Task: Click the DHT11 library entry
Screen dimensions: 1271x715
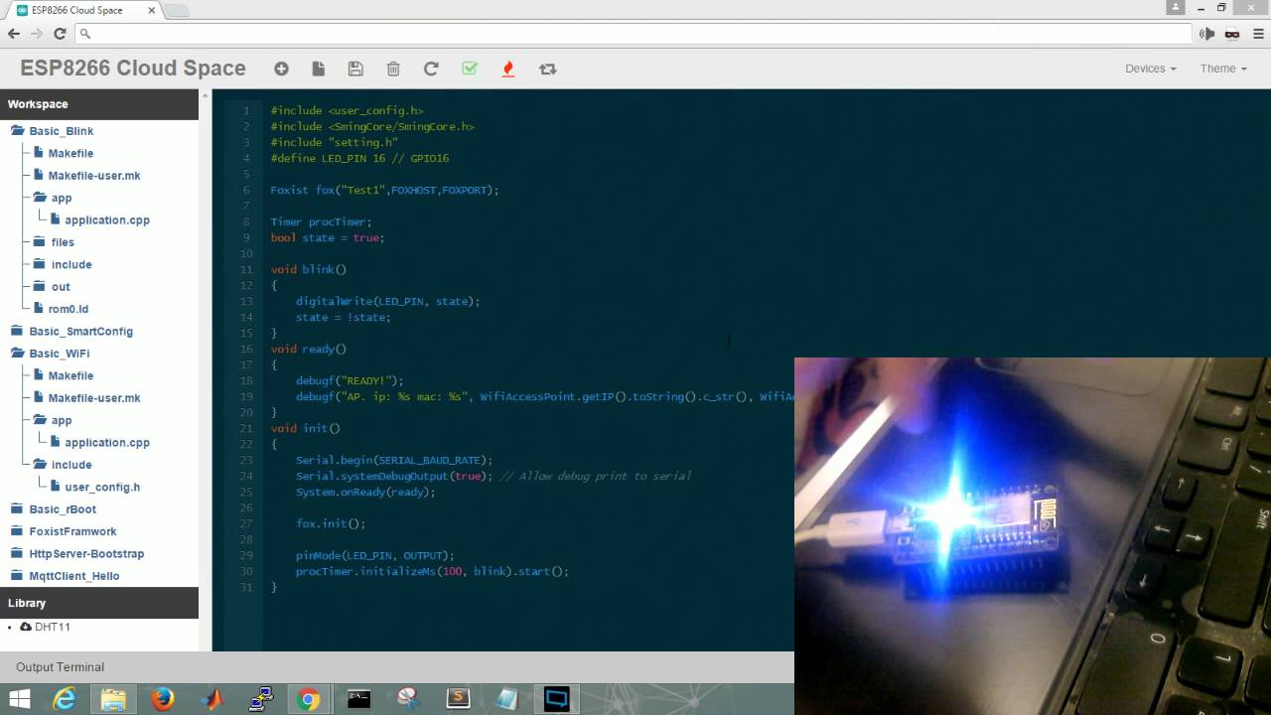Action: point(53,627)
